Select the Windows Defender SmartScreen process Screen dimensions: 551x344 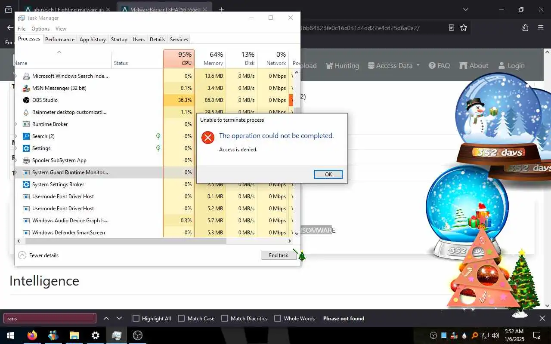(x=153, y=232)
